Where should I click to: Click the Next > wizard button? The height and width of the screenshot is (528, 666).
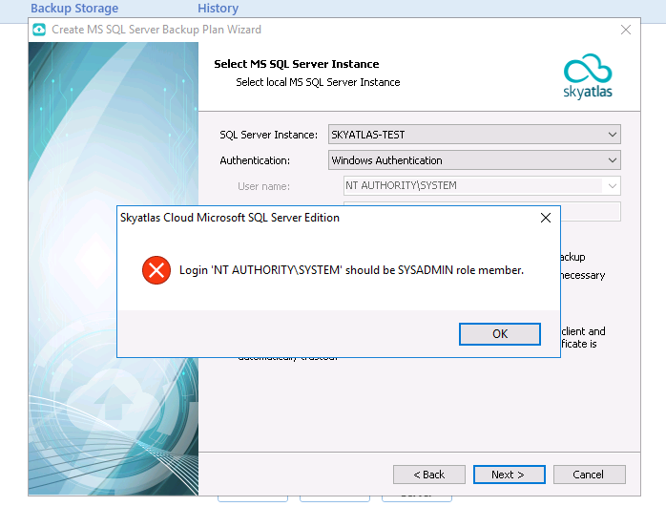(509, 474)
